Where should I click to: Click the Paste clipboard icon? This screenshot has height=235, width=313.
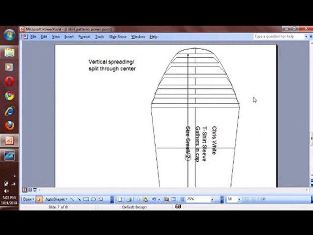pyautogui.click(x=145, y=199)
